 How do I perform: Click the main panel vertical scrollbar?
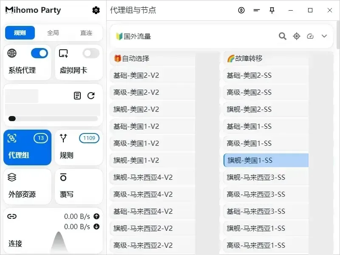point(338,35)
